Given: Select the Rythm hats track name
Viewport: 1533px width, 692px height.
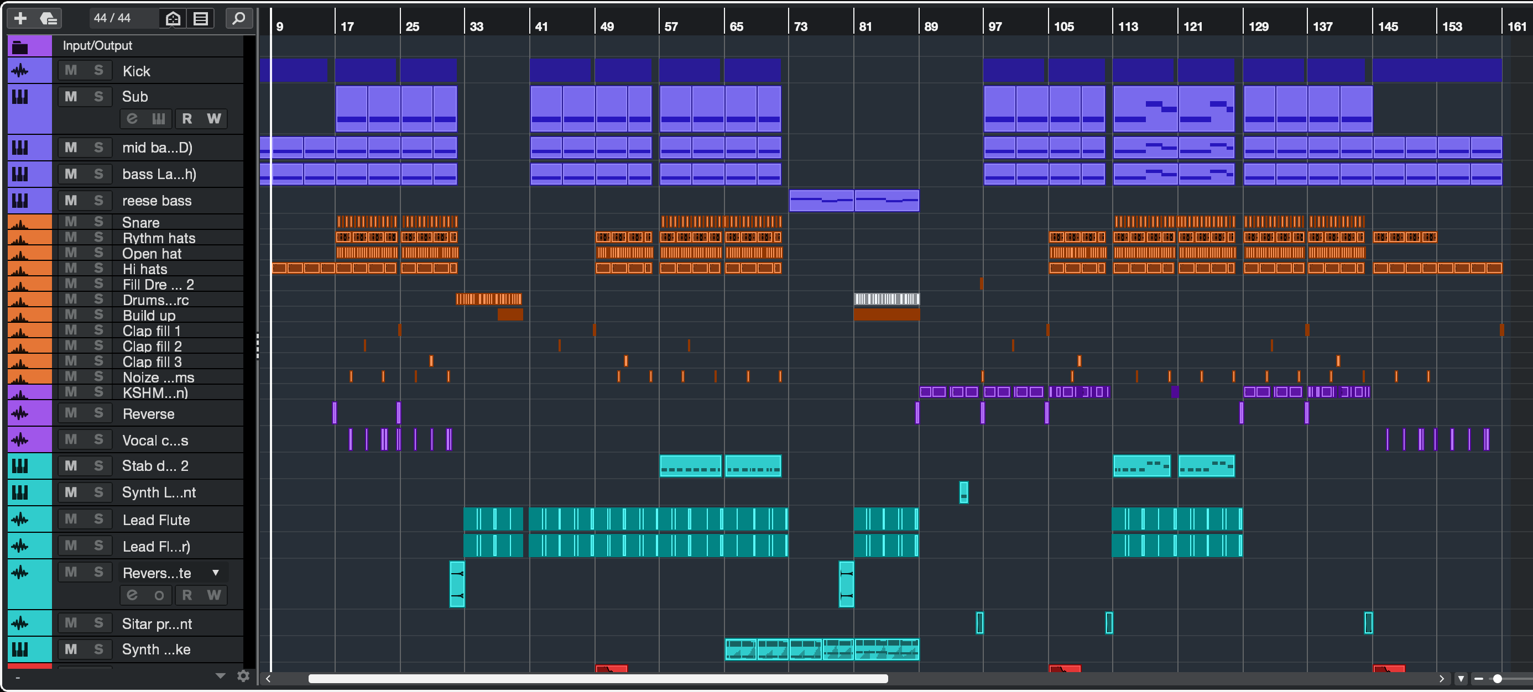Looking at the screenshot, I should [x=159, y=238].
